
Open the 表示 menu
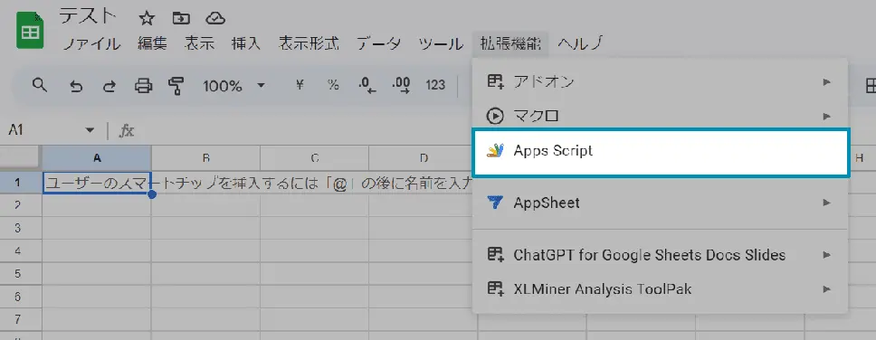[199, 43]
